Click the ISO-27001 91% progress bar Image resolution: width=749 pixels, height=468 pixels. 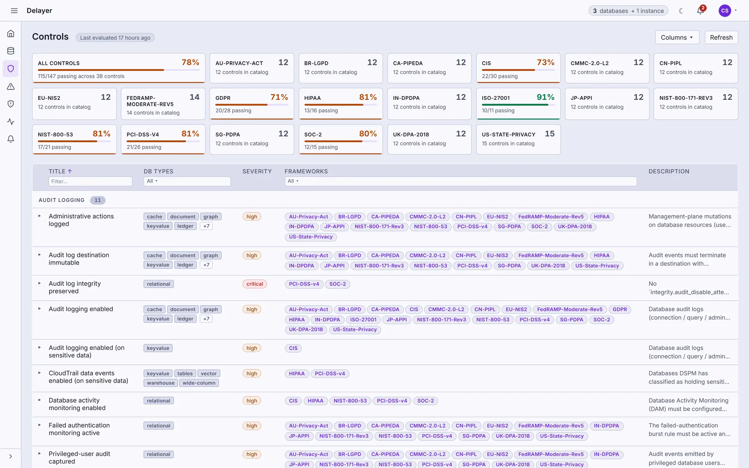pos(518,105)
